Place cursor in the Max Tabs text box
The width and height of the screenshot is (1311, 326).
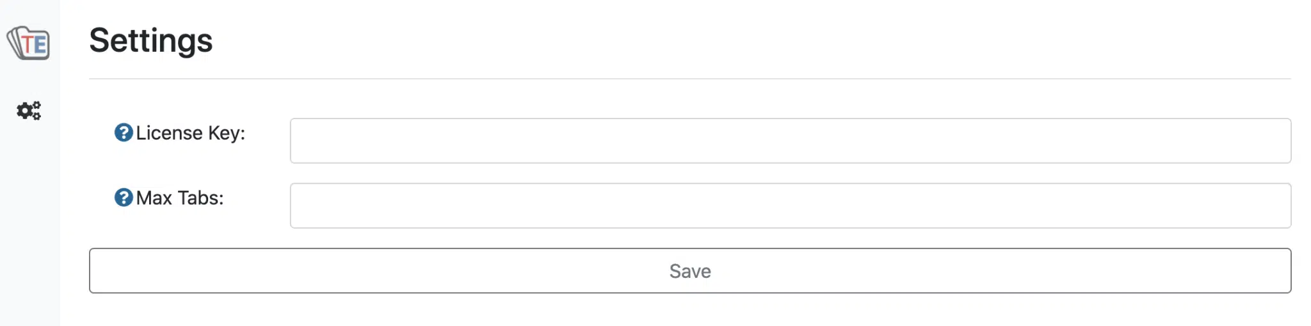(x=791, y=206)
